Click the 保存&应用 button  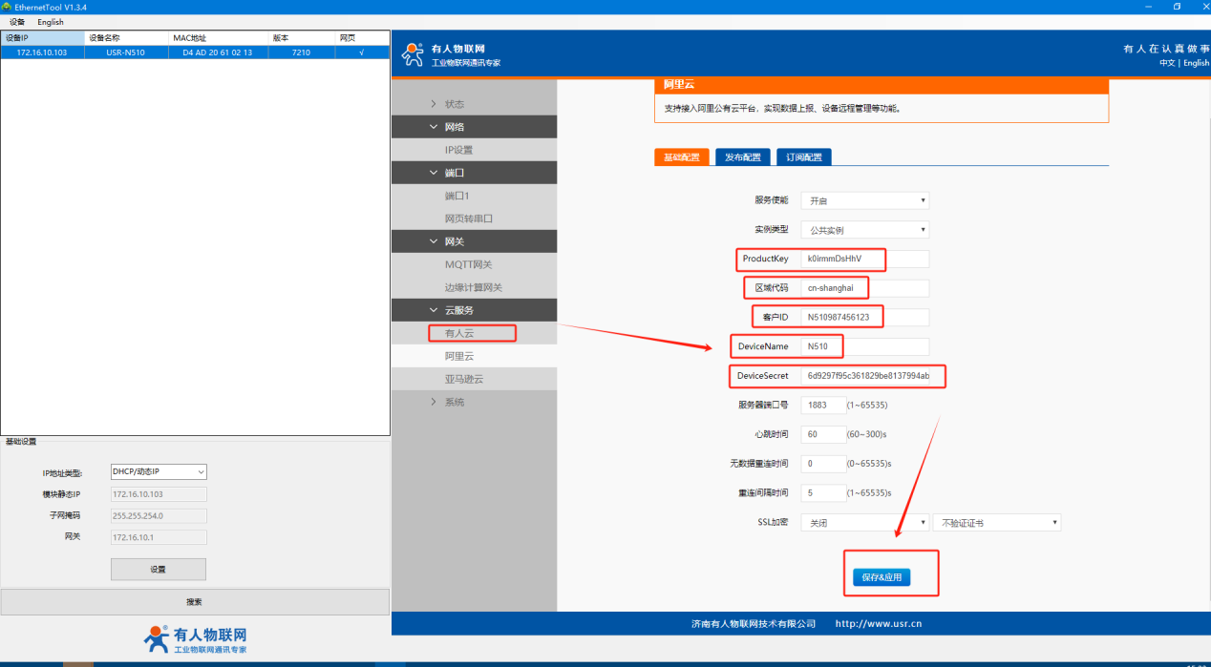[x=881, y=577]
